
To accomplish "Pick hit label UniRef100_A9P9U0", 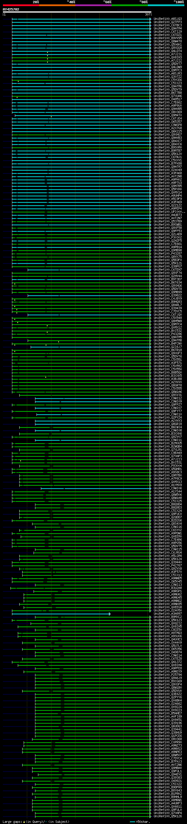I will [x=168, y=106].
